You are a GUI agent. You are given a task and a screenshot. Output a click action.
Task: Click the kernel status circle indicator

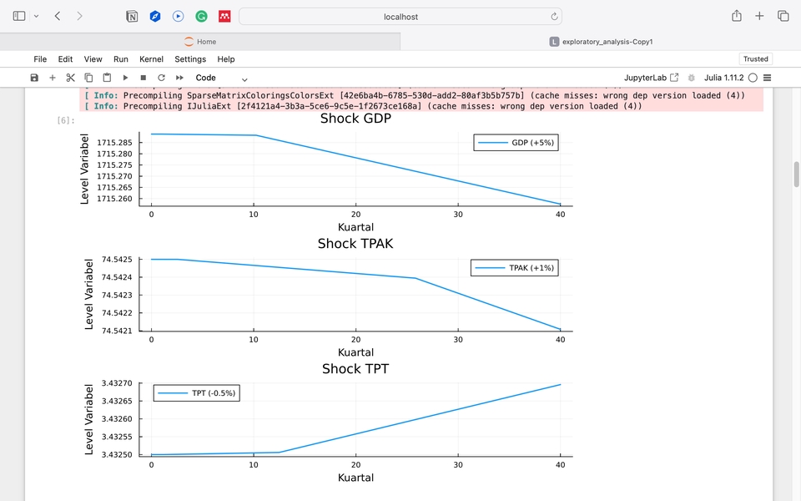(x=753, y=78)
